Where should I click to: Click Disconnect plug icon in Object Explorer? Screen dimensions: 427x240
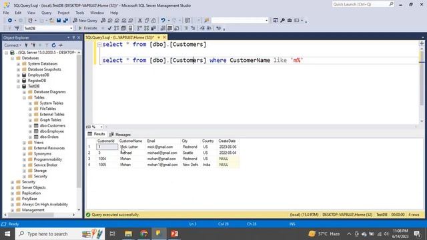(x=33, y=45)
